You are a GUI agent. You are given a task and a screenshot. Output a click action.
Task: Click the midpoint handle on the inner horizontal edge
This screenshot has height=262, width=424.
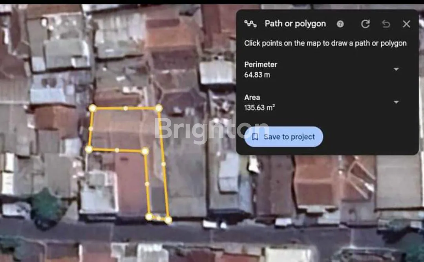point(117,150)
